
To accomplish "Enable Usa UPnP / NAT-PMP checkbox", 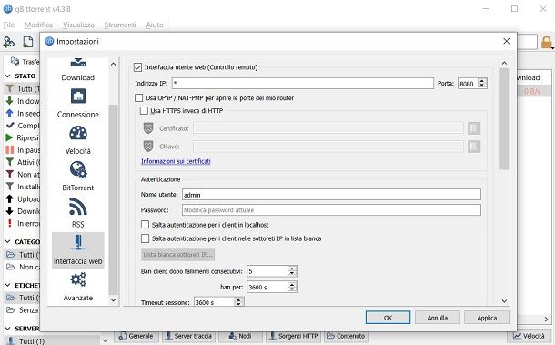I will click(x=138, y=97).
